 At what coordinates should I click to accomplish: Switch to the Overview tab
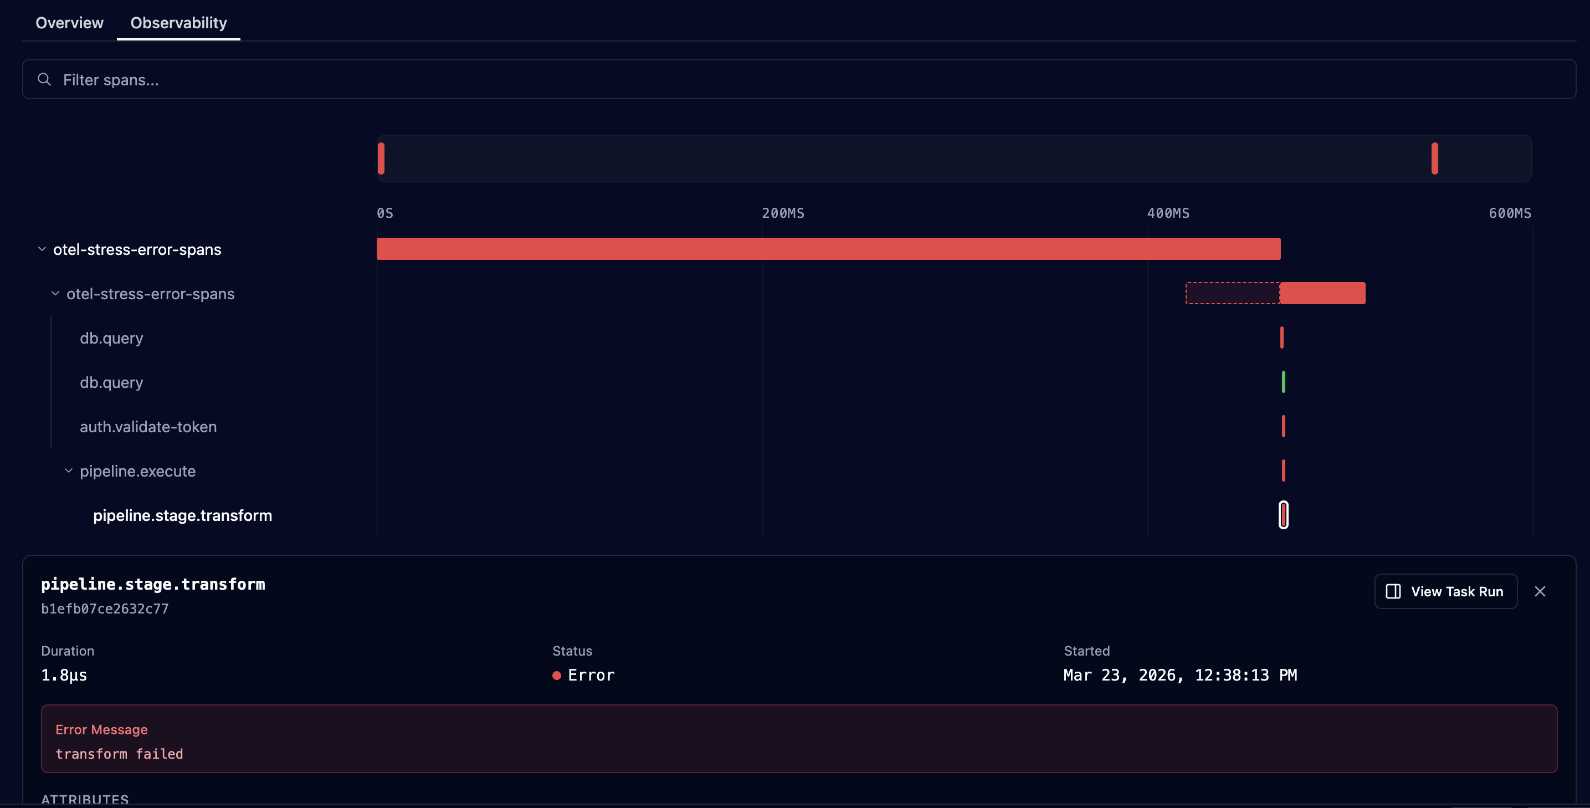pos(69,23)
